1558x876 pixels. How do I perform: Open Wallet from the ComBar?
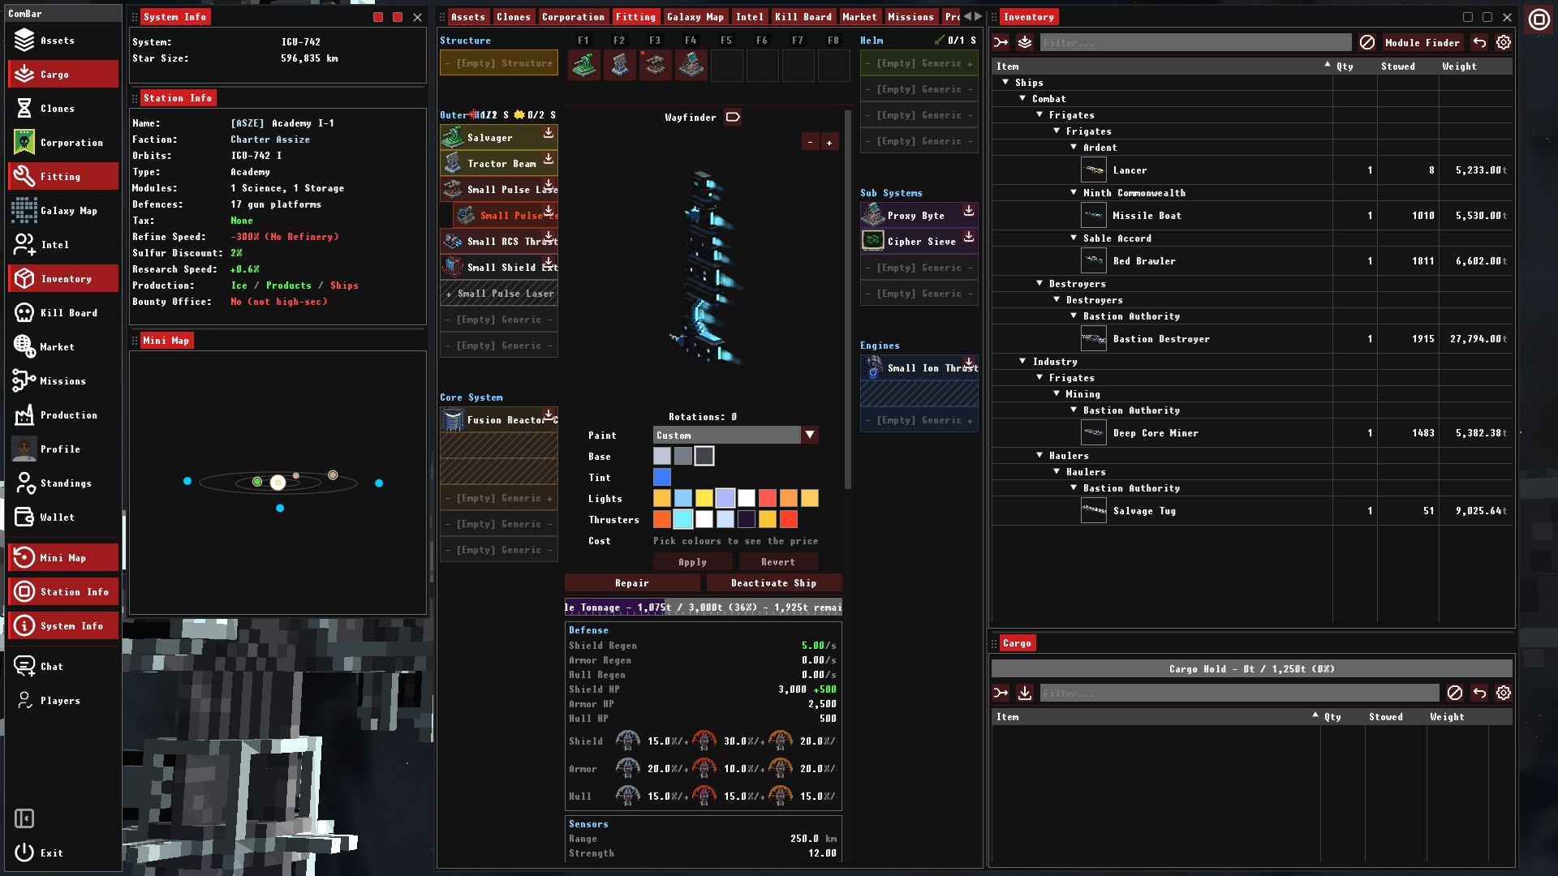63,517
